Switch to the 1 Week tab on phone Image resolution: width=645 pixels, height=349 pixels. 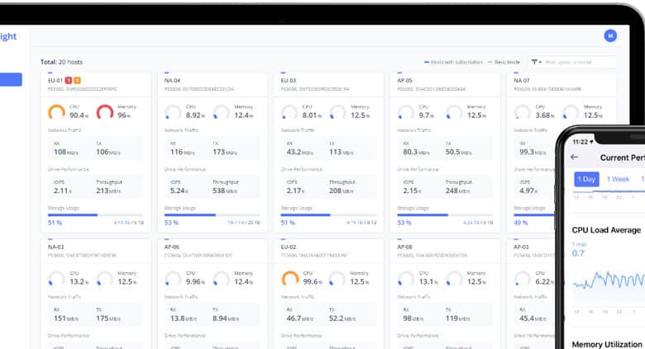(618, 179)
